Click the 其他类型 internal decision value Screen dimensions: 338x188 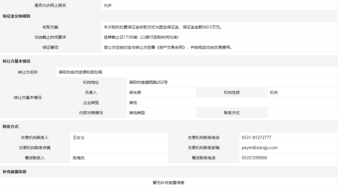coord(137,113)
